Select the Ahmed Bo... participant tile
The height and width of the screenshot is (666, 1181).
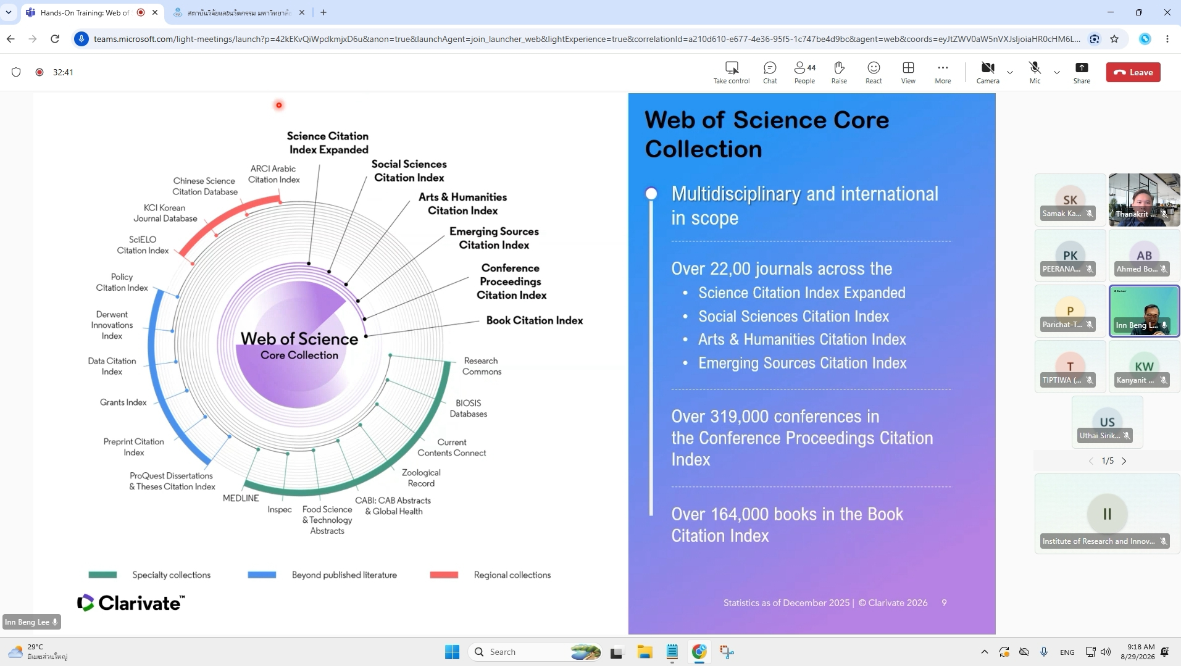point(1144,256)
